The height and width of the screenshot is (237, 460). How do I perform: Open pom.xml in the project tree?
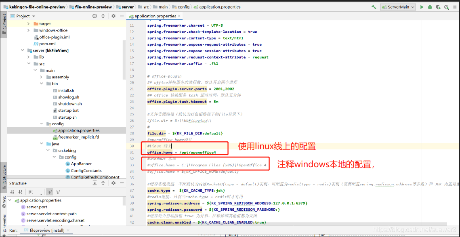(x=44, y=44)
